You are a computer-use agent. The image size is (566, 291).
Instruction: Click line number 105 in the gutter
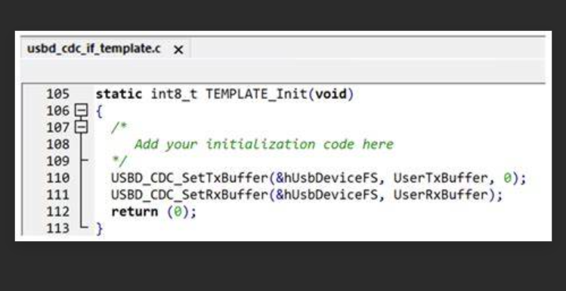[x=57, y=94]
